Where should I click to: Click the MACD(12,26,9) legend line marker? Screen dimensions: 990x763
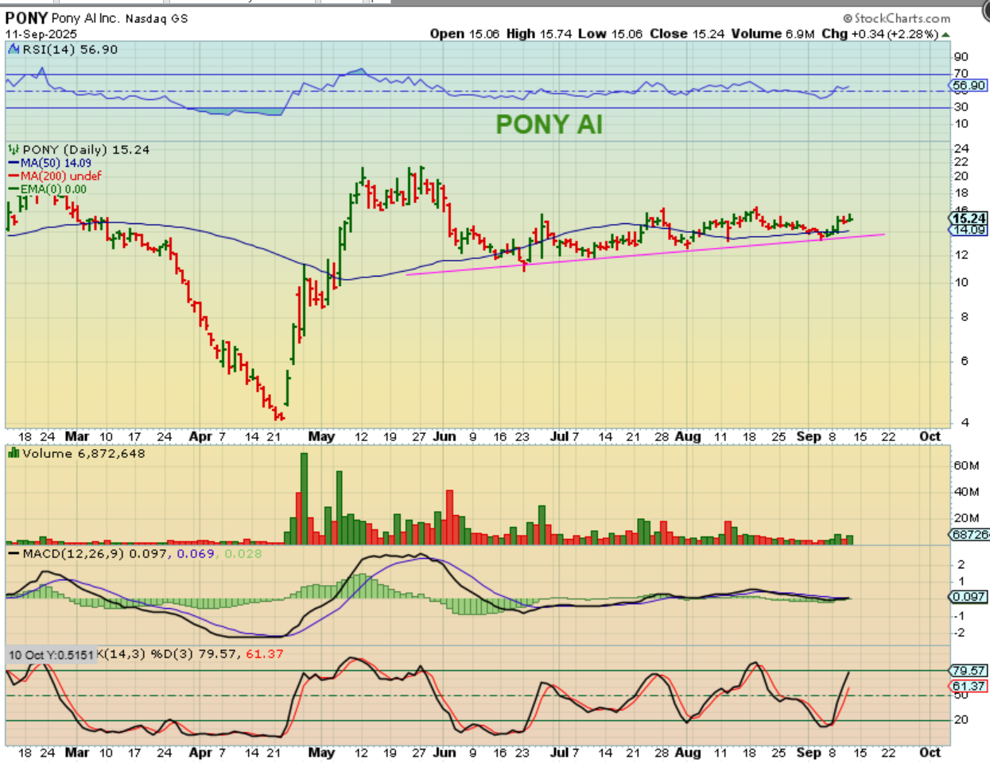(x=14, y=553)
